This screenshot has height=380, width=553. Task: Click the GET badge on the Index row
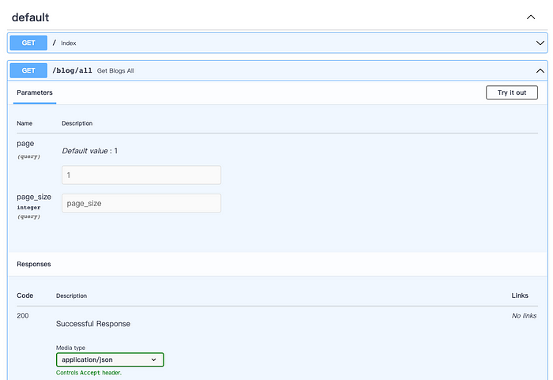pyautogui.click(x=28, y=42)
